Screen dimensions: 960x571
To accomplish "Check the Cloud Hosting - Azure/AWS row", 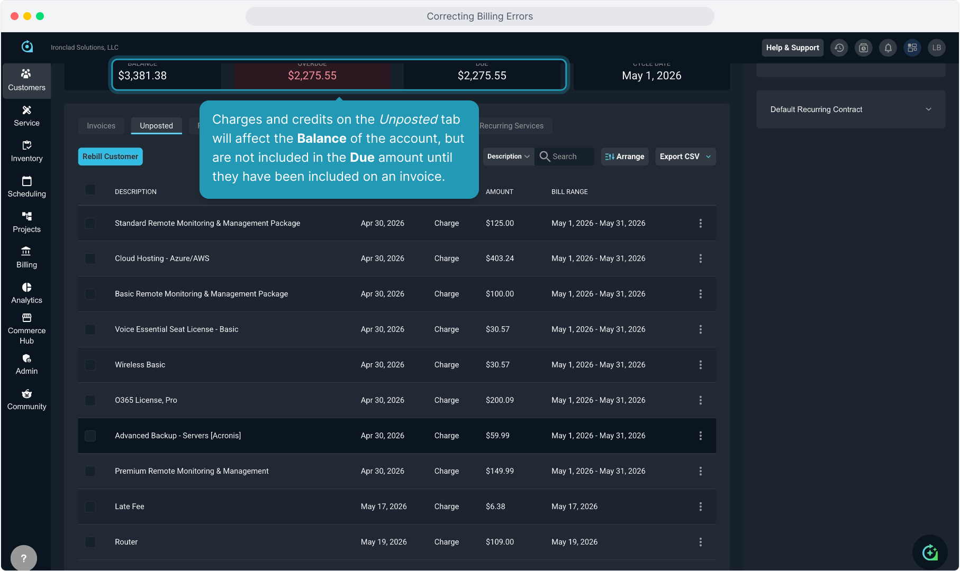I will (90, 259).
